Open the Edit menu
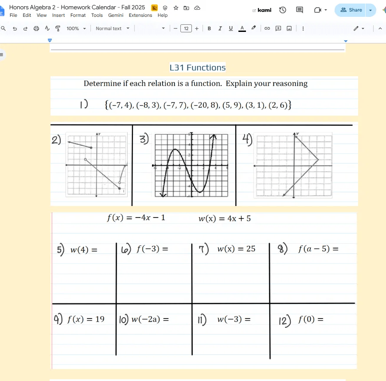The image size is (386, 381). [27, 15]
